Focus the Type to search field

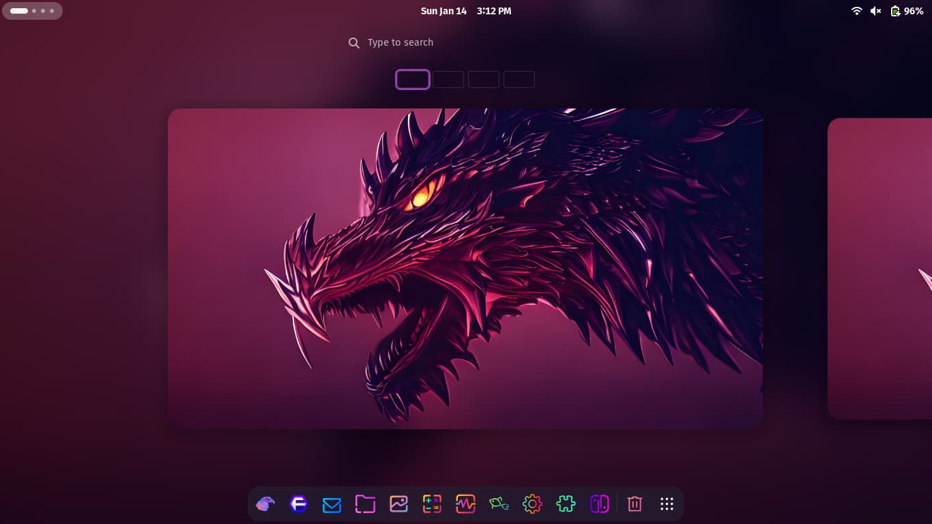pyautogui.click(x=466, y=42)
